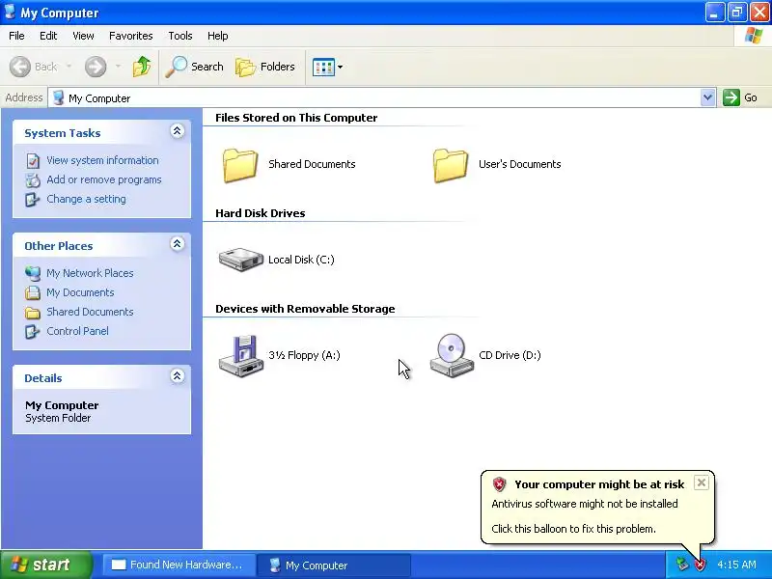Image resolution: width=772 pixels, height=579 pixels.
Task: Open the Favorites menu
Action: (131, 36)
